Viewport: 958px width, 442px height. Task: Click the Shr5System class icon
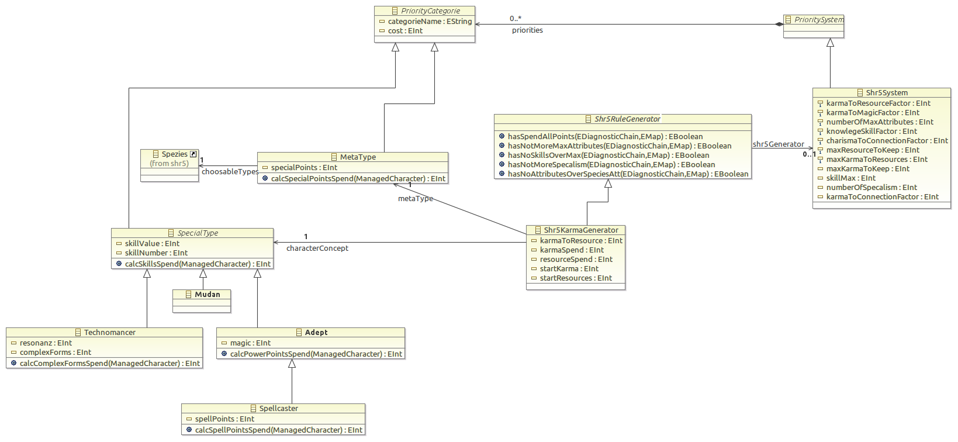pyautogui.click(x=860, y=93)
